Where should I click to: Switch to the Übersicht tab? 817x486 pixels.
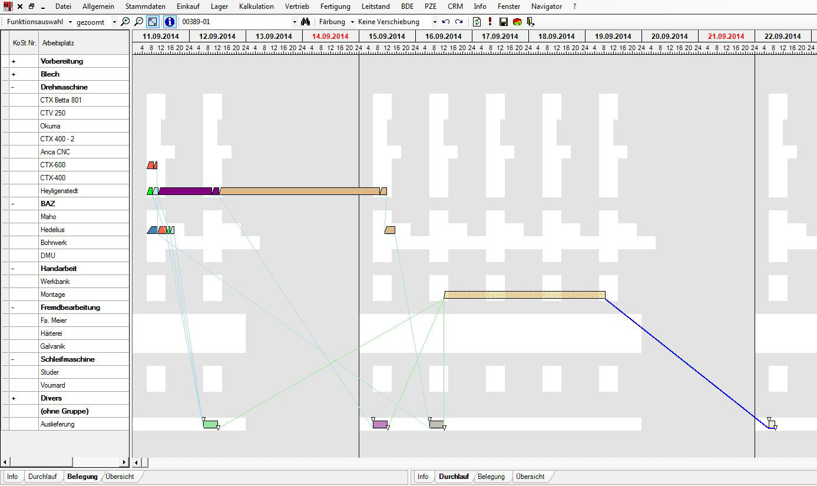pyautogui.click(x=120, y=477)
